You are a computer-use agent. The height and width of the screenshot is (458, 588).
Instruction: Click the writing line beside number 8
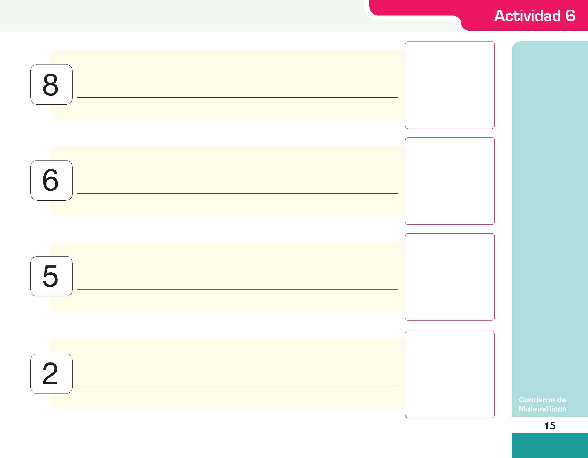(237, 97)
